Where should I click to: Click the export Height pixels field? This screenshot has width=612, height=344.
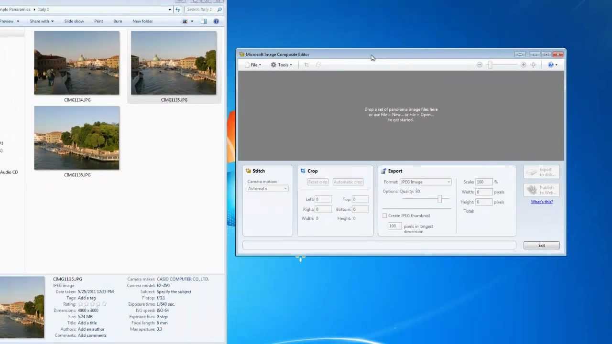484,202
